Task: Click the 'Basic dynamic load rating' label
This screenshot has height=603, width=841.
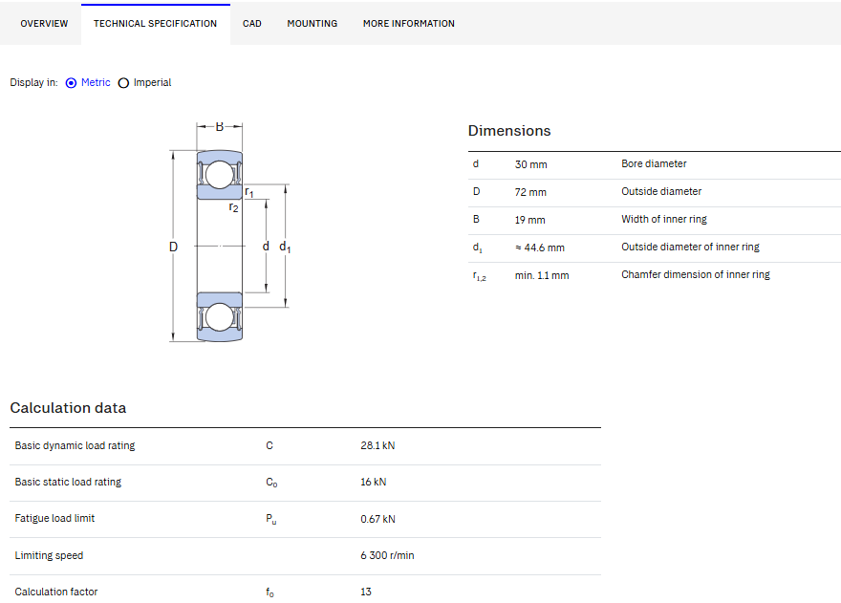Action: pyautogui.click(x=75, y=446)
